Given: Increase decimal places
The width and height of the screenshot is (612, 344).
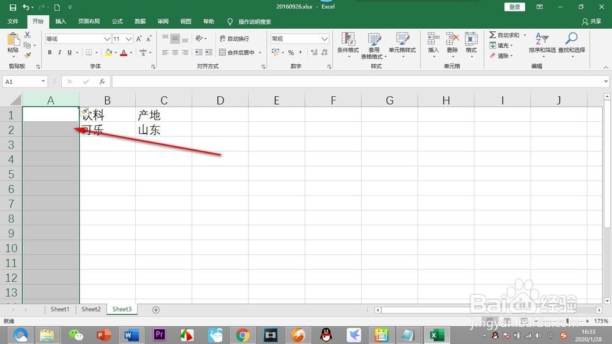Looking at the screenshot, I should coord(314,52).
